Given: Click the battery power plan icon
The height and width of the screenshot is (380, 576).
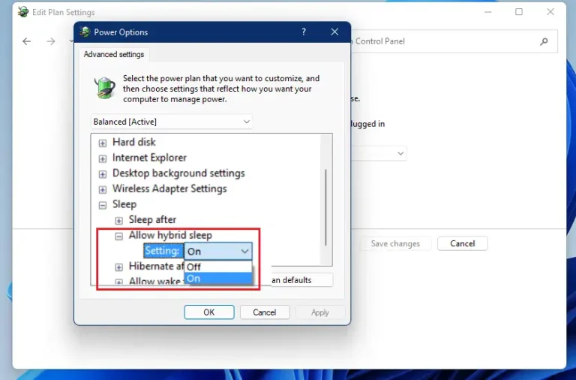Looking at the screenshot, I should coord(105,88).
